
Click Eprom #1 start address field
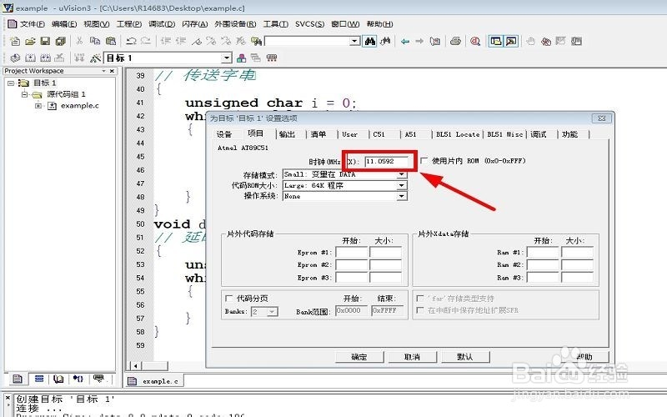[351, 253]
